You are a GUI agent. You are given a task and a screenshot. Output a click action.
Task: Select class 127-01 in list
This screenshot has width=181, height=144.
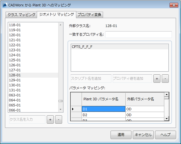tap(33, 70)
